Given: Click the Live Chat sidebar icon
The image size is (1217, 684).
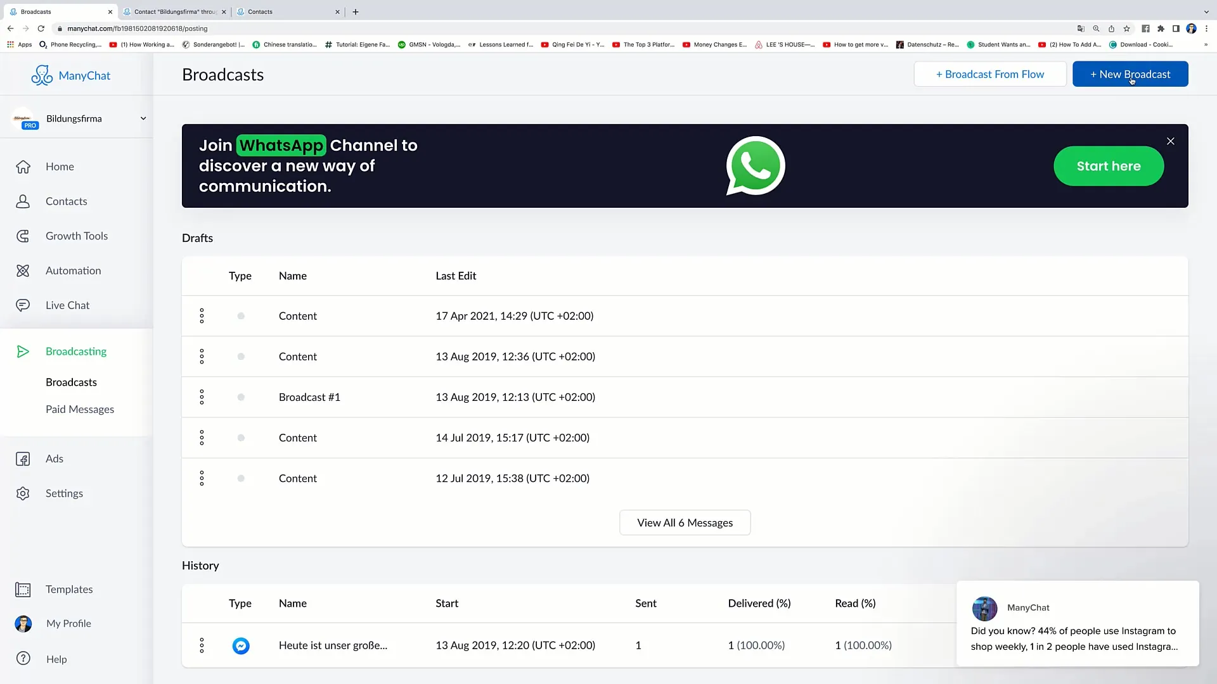Looking at the screenshot, I should tap(23, 305).
